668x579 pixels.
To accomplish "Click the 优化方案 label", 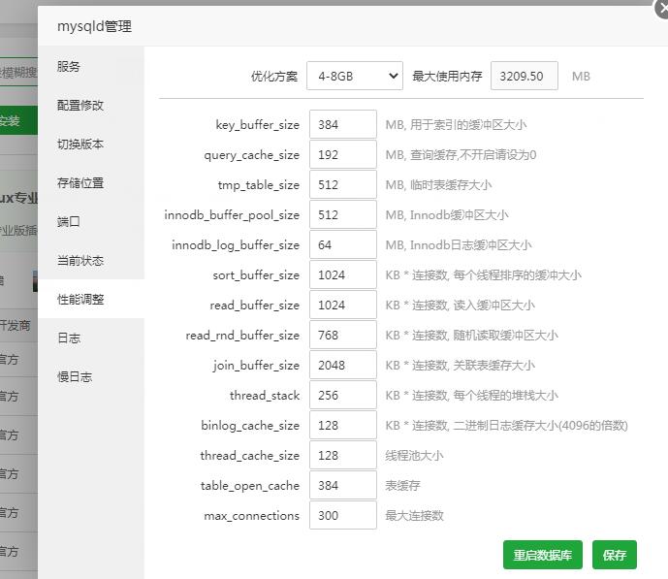I will point(274,77).
